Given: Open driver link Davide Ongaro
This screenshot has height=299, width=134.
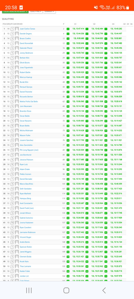Looking at the screenshot, I should pos(26,34).
